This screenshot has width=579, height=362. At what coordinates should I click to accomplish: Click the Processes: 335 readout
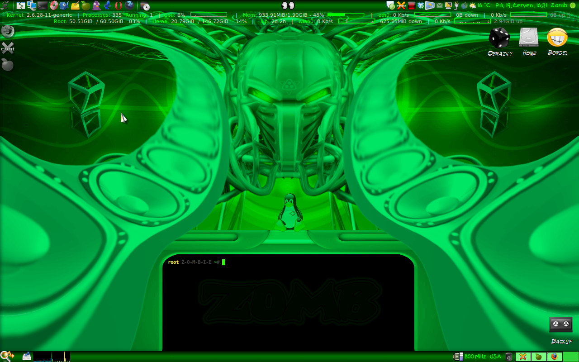(x=102, y=15)
